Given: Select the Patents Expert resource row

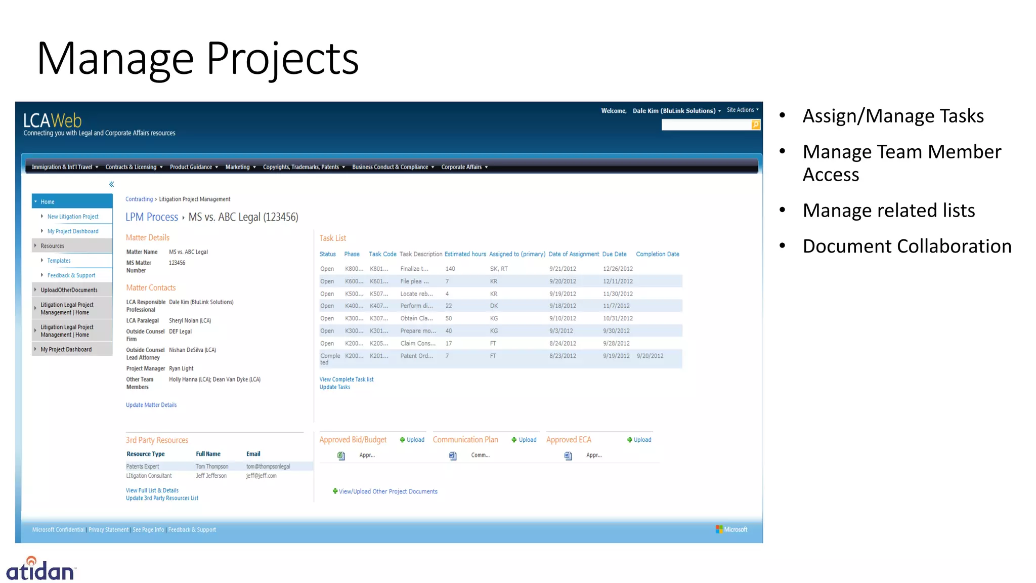Looking at the screenshot, I should pos(219,466).
